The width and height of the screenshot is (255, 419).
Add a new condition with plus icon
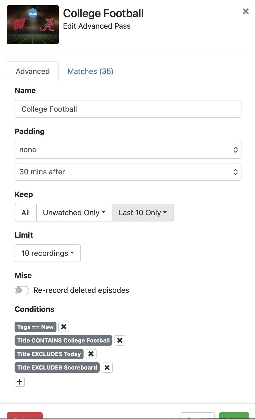[20, 382]
